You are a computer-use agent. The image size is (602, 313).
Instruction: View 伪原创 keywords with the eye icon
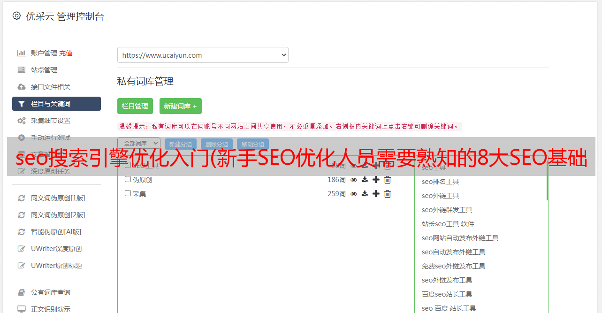(x=354, y=180)
